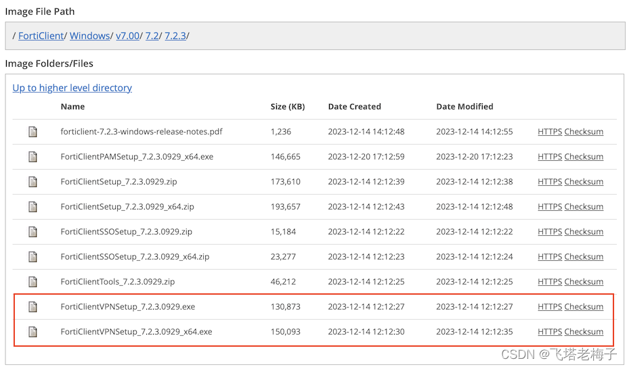The image size is (627, 367).
Task: Select file name forticlient-7.2.3-windows-release-notes.pdf
Action: click(142, 132)
